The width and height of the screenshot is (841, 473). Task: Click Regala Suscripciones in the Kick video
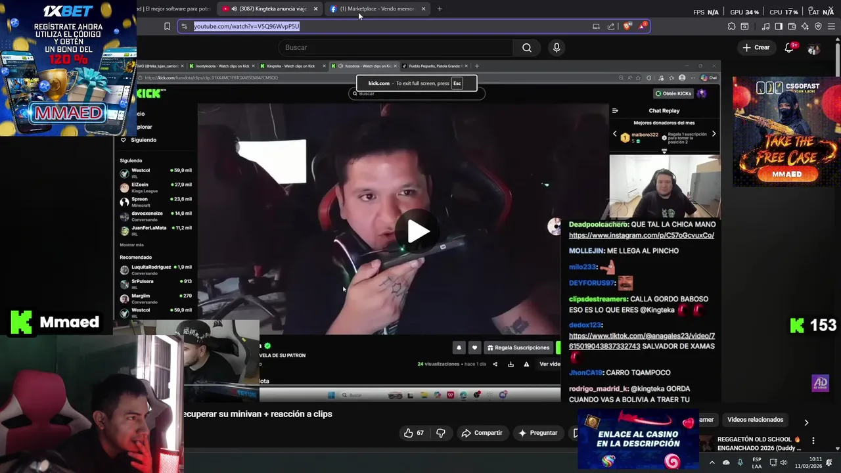pyautogui.click(x=518, y=348)
